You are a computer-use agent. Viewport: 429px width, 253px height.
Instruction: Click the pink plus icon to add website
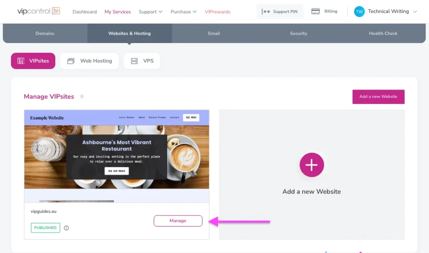point(312,165)
